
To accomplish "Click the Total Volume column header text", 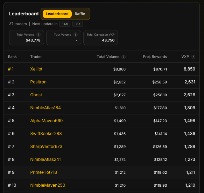I will 108,57.
